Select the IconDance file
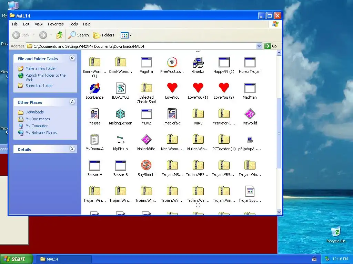The image size is (353, 264). click(x=94, y=88)
